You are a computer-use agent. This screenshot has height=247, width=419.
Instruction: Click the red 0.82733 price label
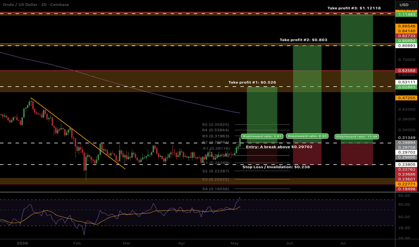pos(406,36)
